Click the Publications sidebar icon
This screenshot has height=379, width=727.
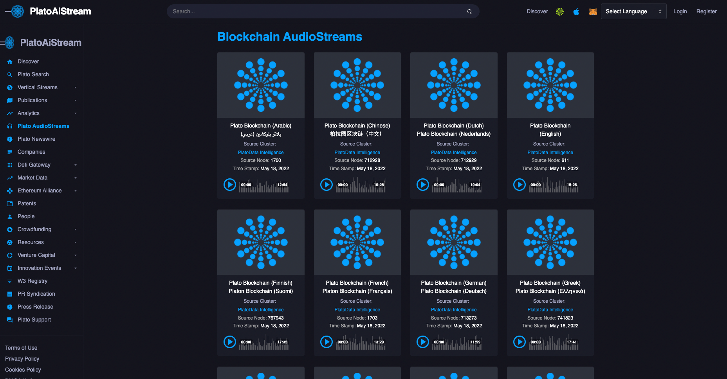(10, 101)
